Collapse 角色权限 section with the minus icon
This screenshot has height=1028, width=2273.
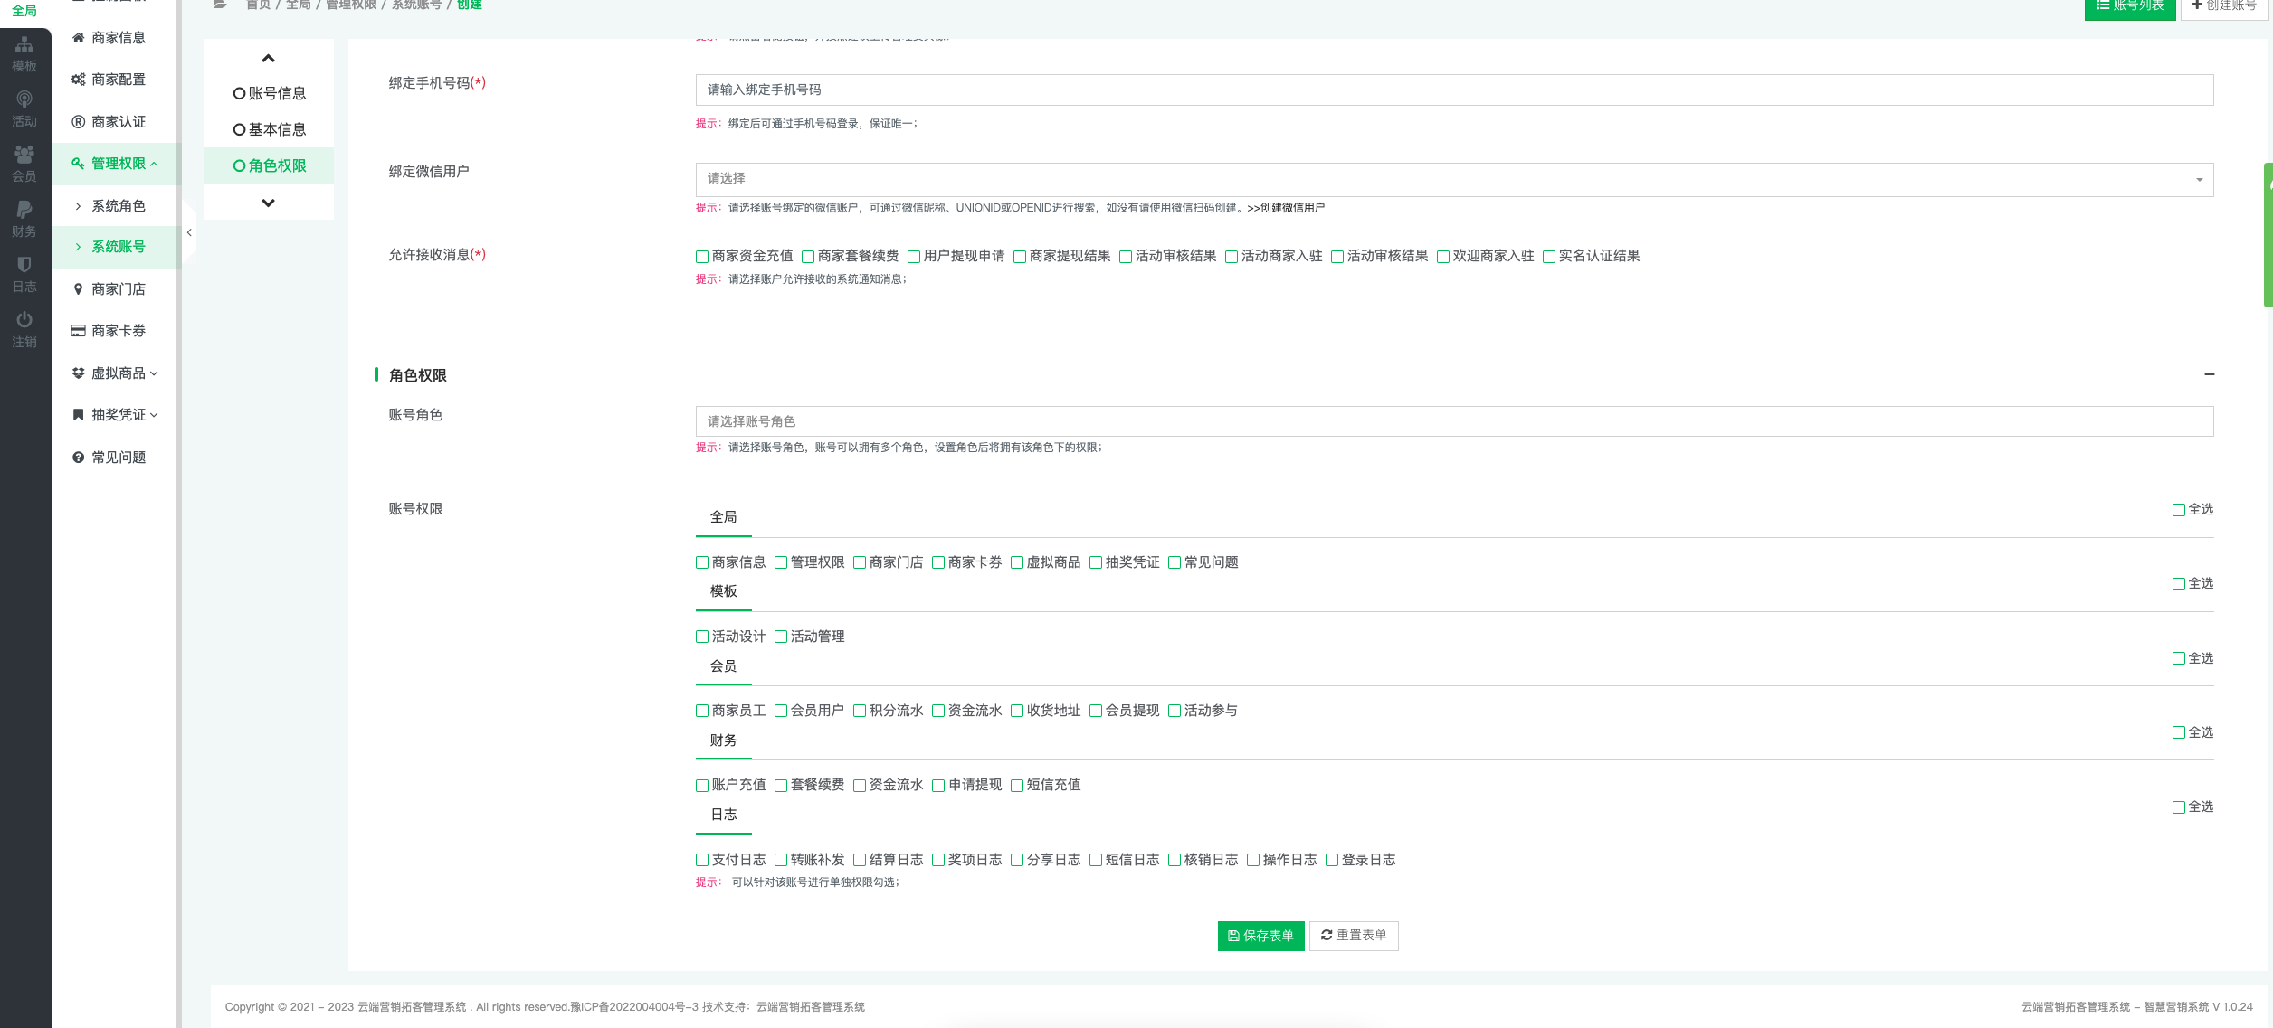tap(2209, 374)
